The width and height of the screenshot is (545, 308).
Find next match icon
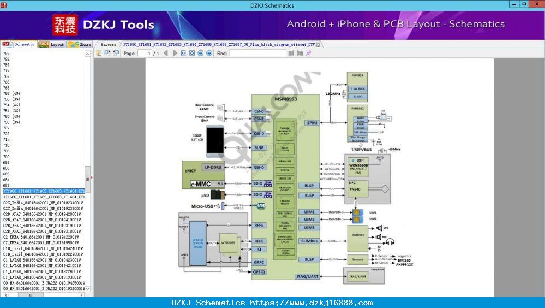click(300, 54)
